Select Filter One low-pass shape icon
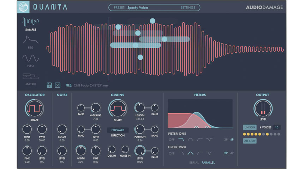 (181, 140)
